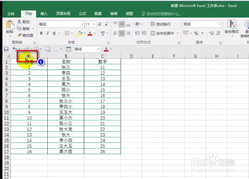
Task: Click the Select All corner triangle
Action: click(x=8, y=56)
